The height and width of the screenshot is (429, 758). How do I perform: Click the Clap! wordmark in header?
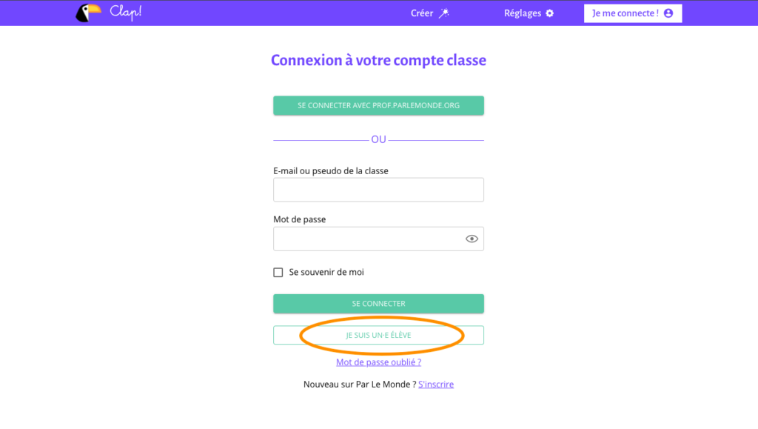coord(124,13)
